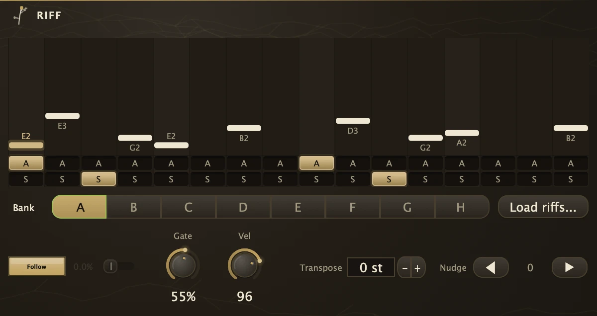This screenshot has height=316, width=597.
Task: Toggle the A button on step 11
Action: pos(389,163)
